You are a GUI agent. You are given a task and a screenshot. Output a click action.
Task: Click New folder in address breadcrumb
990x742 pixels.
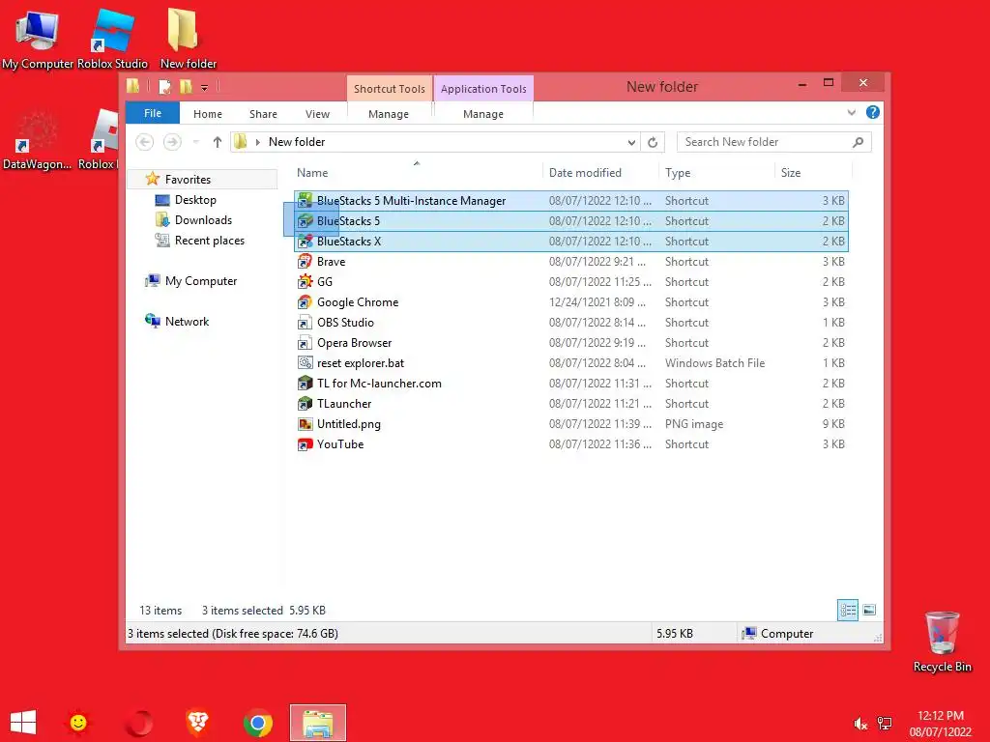[x=297, y=142]
